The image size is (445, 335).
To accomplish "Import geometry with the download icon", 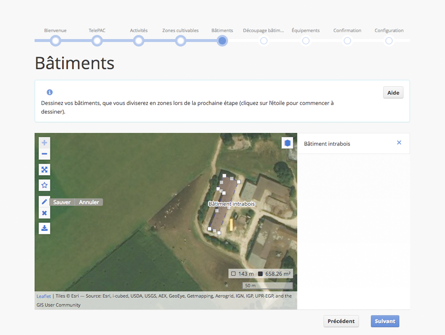I will click(x=44, y=228).
